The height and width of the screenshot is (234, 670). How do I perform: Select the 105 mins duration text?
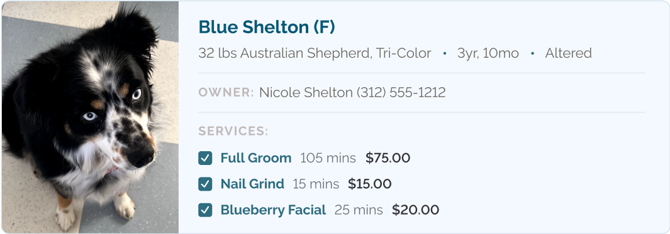coord(328,158)
